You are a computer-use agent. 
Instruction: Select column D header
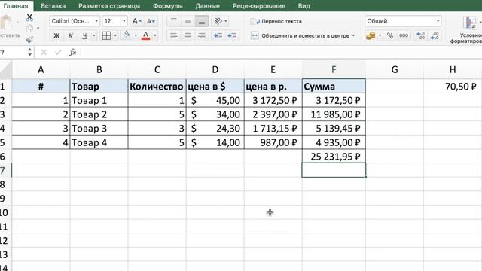(x=215, y=70)
